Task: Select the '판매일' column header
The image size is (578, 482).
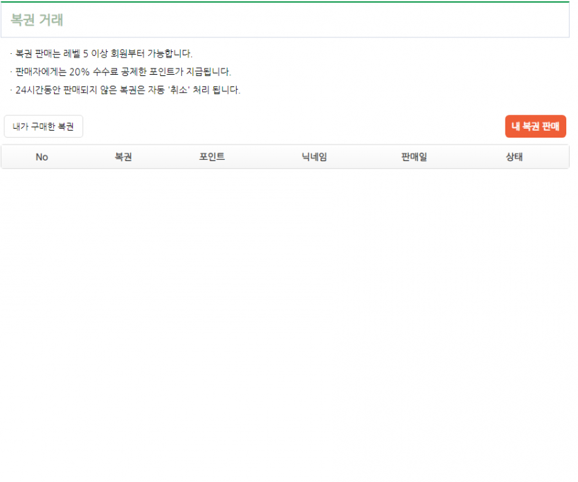Action: [414, 157]
